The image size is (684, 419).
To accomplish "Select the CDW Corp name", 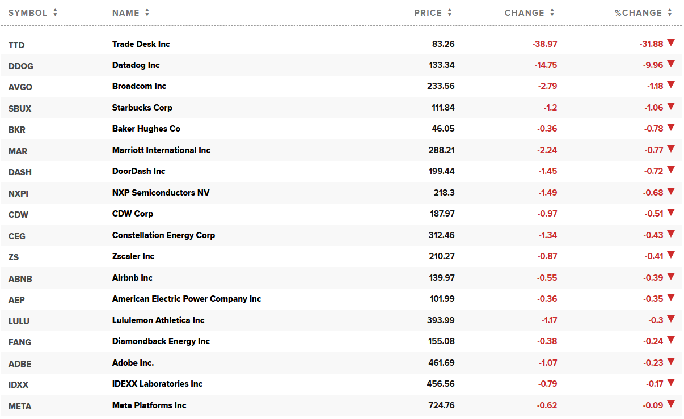I will coord(133,214).
